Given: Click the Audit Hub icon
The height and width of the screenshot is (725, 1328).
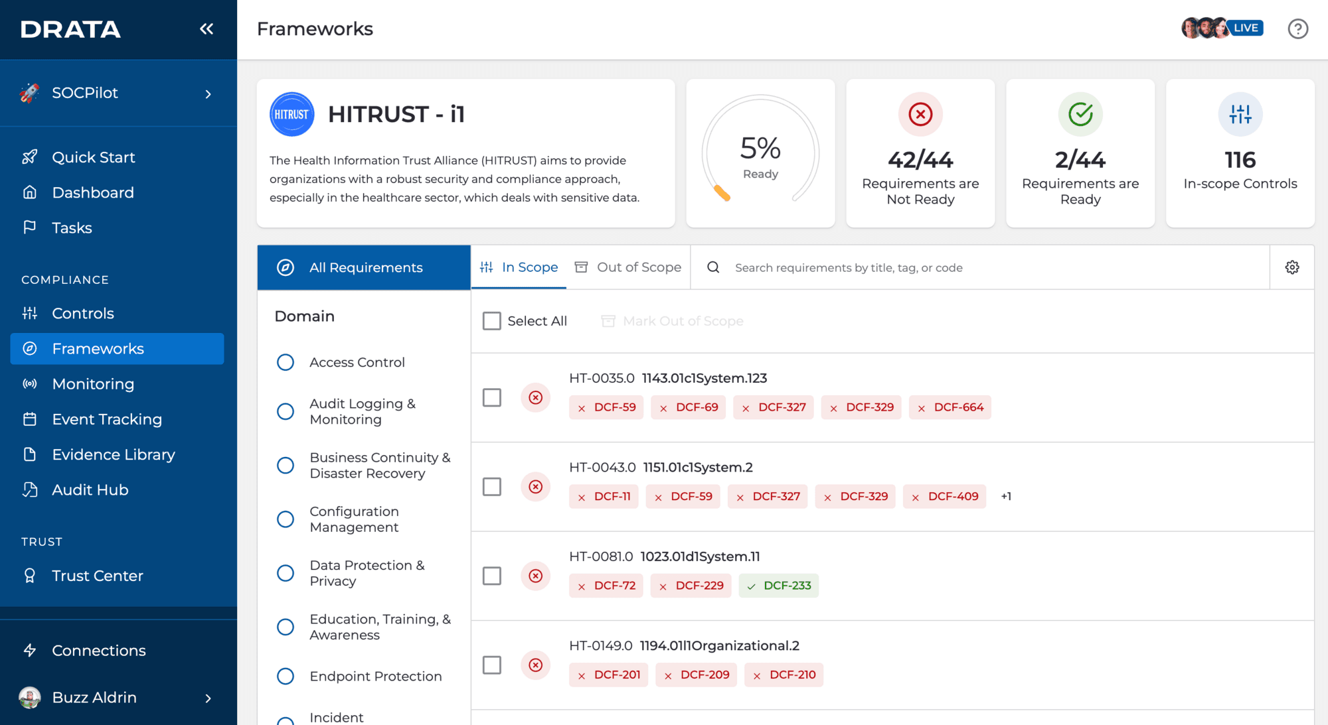Looking at the screenshot, I should tap(30, 490).
